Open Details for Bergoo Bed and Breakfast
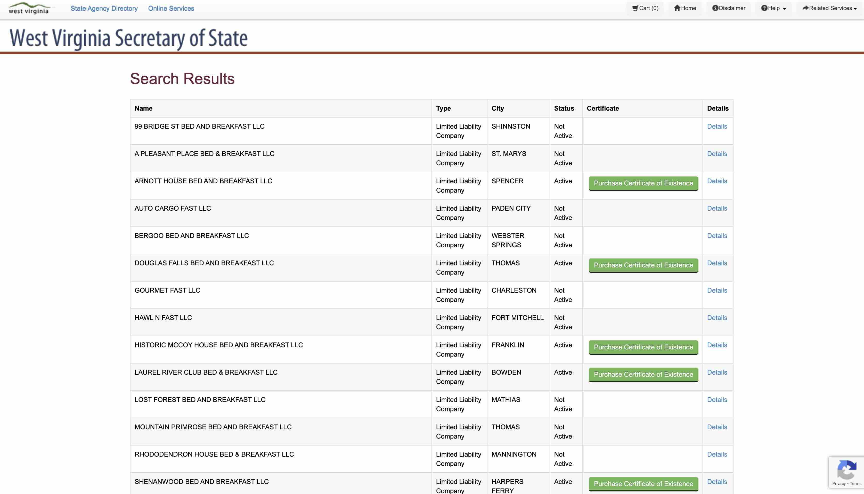Screen dimensions: 864x494 (x=717, y=236)
